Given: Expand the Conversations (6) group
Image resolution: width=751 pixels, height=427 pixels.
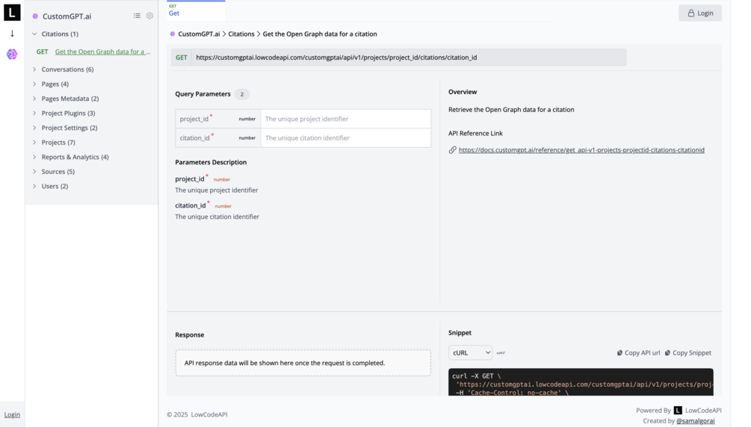Looking at the screenshot, I should [34, 69].
